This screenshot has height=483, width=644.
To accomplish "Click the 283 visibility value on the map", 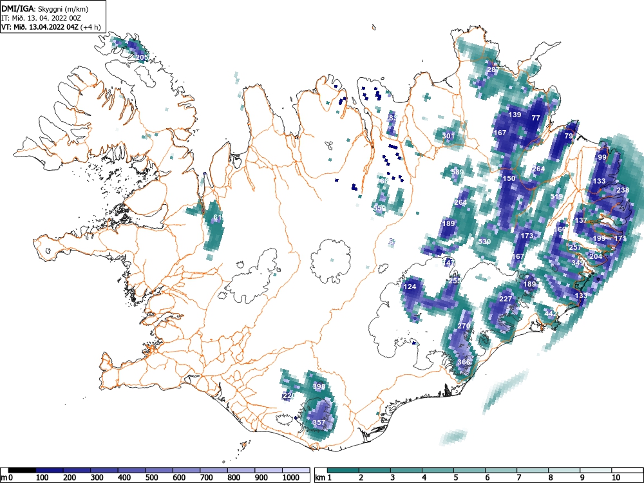I will 392,117.
